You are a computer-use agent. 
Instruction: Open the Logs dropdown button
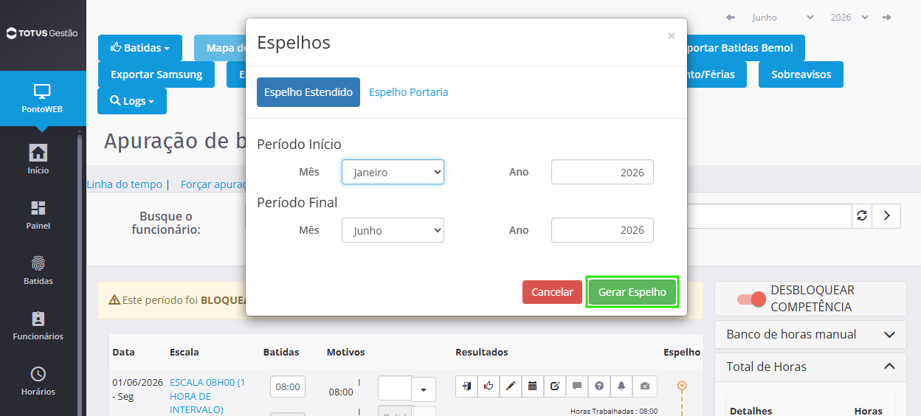pyautogui.click(x=132, y=101)
